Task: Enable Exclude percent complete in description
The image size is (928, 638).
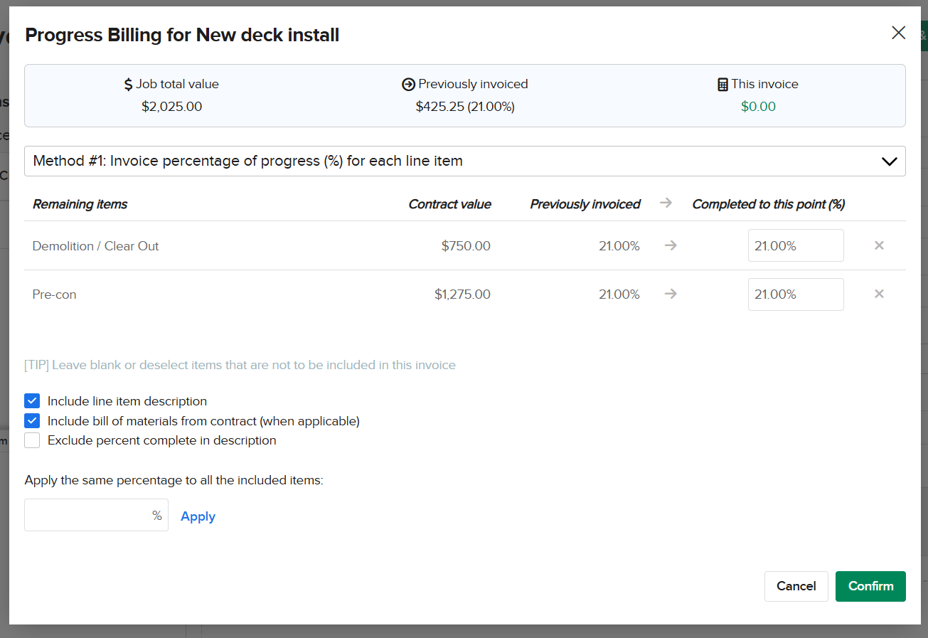Action: point(32,440)
